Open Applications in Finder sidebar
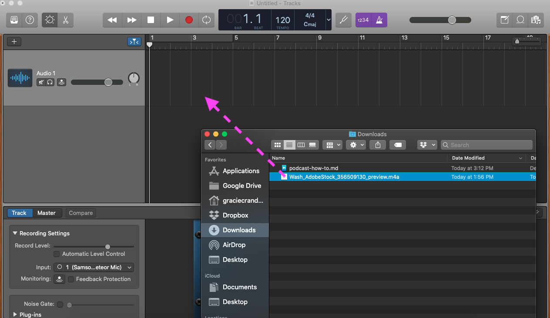The width and height of the screenshot is (550, 318). [x=235, y=171]
